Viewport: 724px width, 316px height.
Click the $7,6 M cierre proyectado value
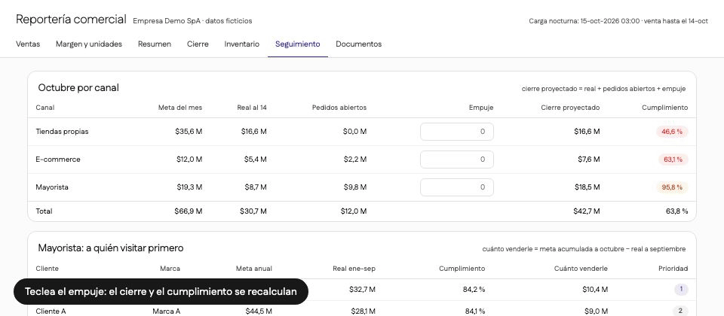point(588,160)
